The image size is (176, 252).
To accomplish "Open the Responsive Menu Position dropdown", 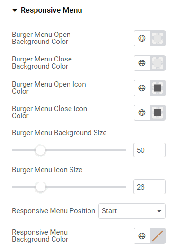I will point(132,211).
